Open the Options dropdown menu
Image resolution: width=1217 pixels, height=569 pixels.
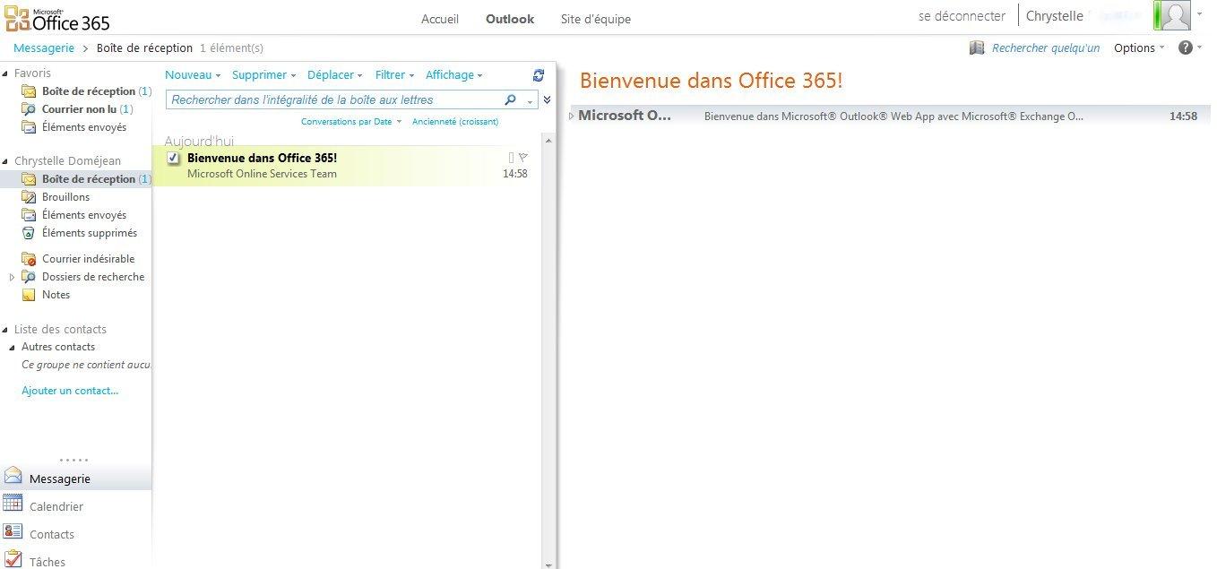(1139, 47)
